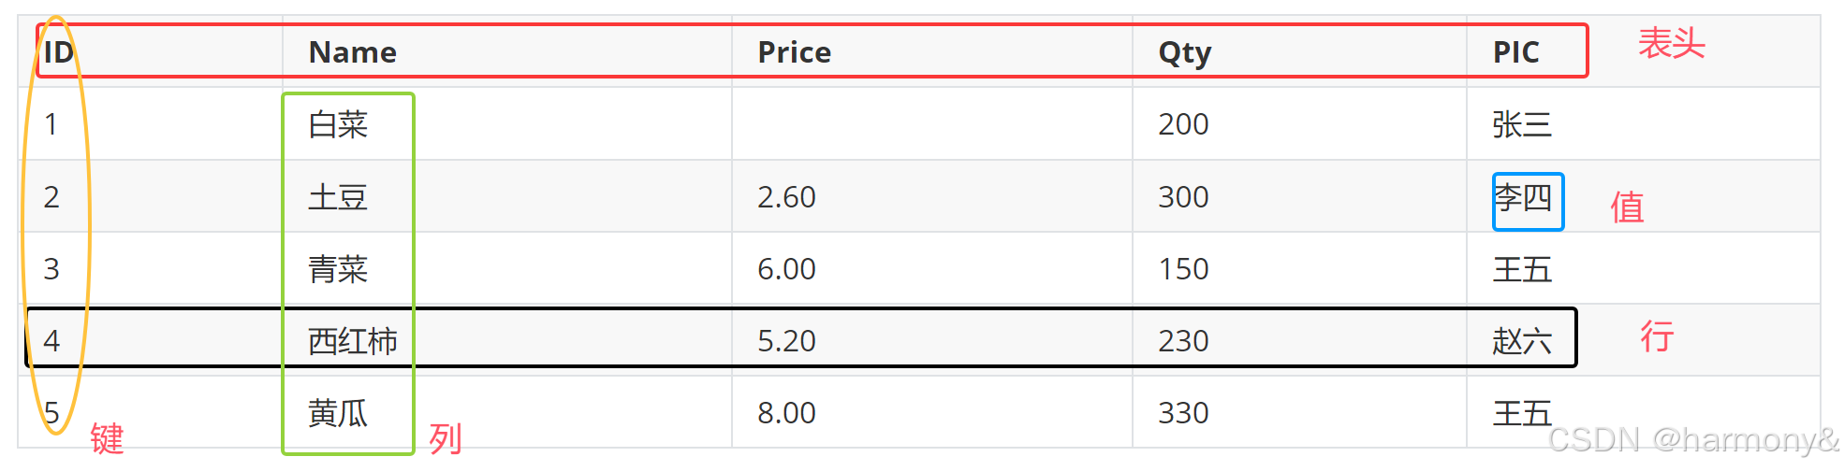
Task: Click the 黄瓜 name cell
Action: 338,413
